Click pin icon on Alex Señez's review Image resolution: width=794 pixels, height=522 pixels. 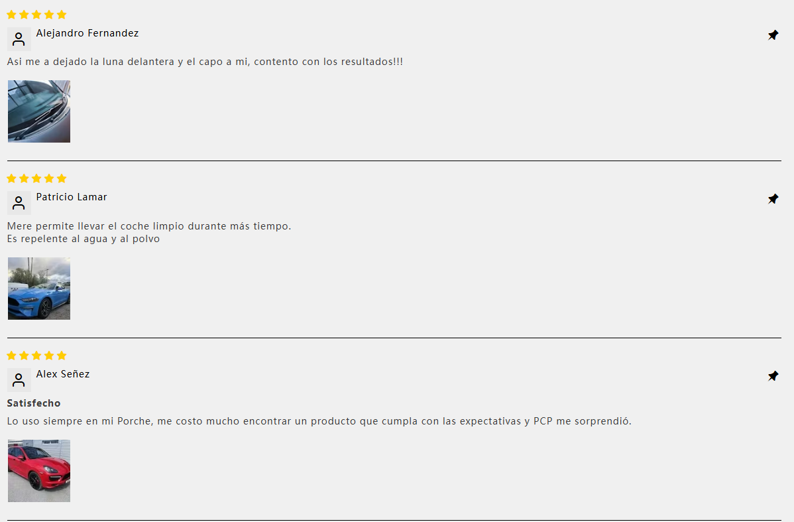click(x=773, y=376)
